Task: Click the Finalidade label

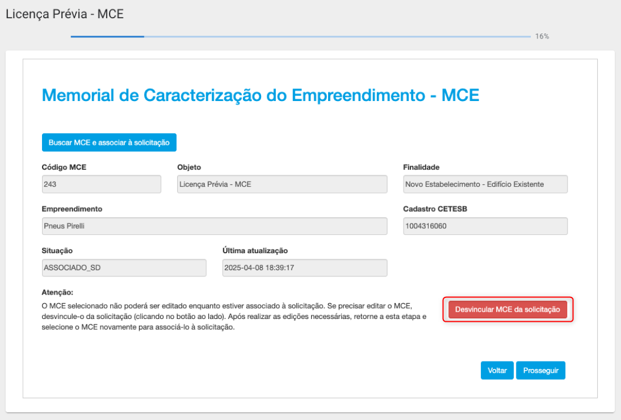Action: pyautogui.click(x=421, y=167)
